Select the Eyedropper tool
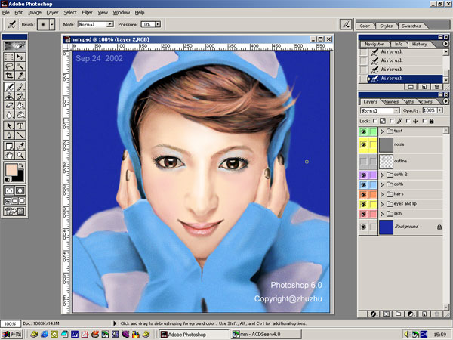 20,146
